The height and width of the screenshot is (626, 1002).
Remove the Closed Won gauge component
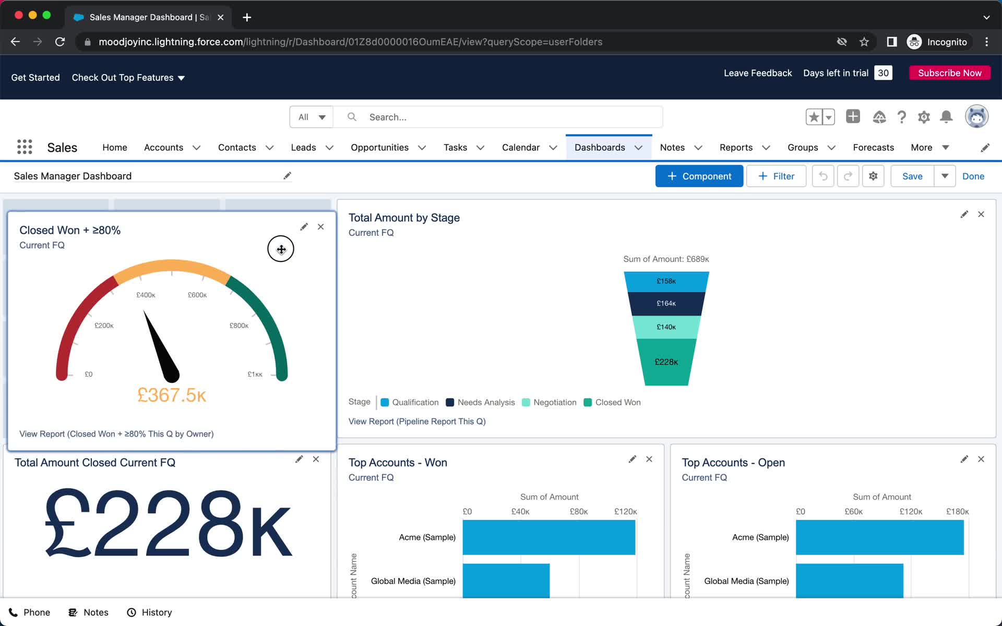pyautogui.click(x=321, y=227)
